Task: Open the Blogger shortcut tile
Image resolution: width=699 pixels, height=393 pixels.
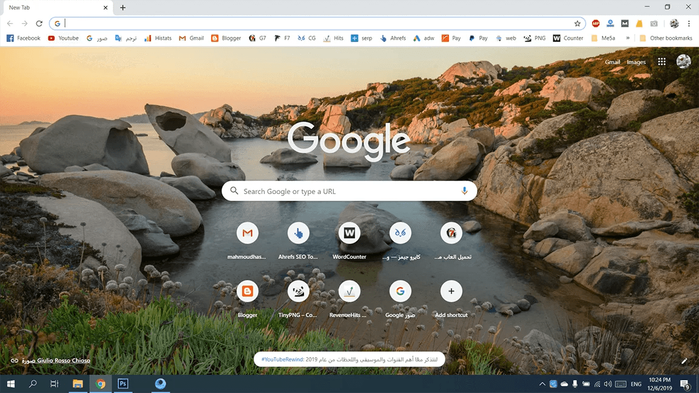Action: 248,298
